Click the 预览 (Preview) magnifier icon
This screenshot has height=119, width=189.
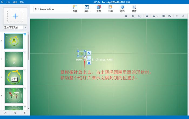point(134,7)
